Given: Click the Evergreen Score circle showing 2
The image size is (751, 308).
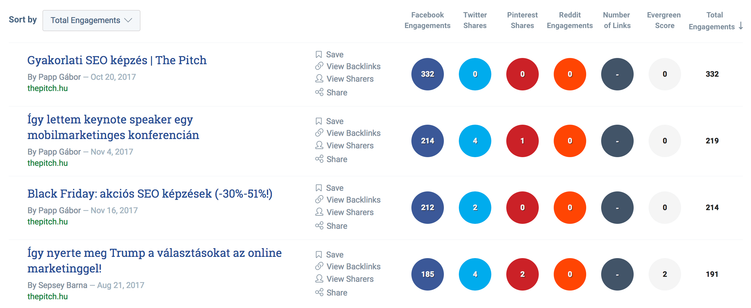Looking at the screenshot, I should 664,274.
